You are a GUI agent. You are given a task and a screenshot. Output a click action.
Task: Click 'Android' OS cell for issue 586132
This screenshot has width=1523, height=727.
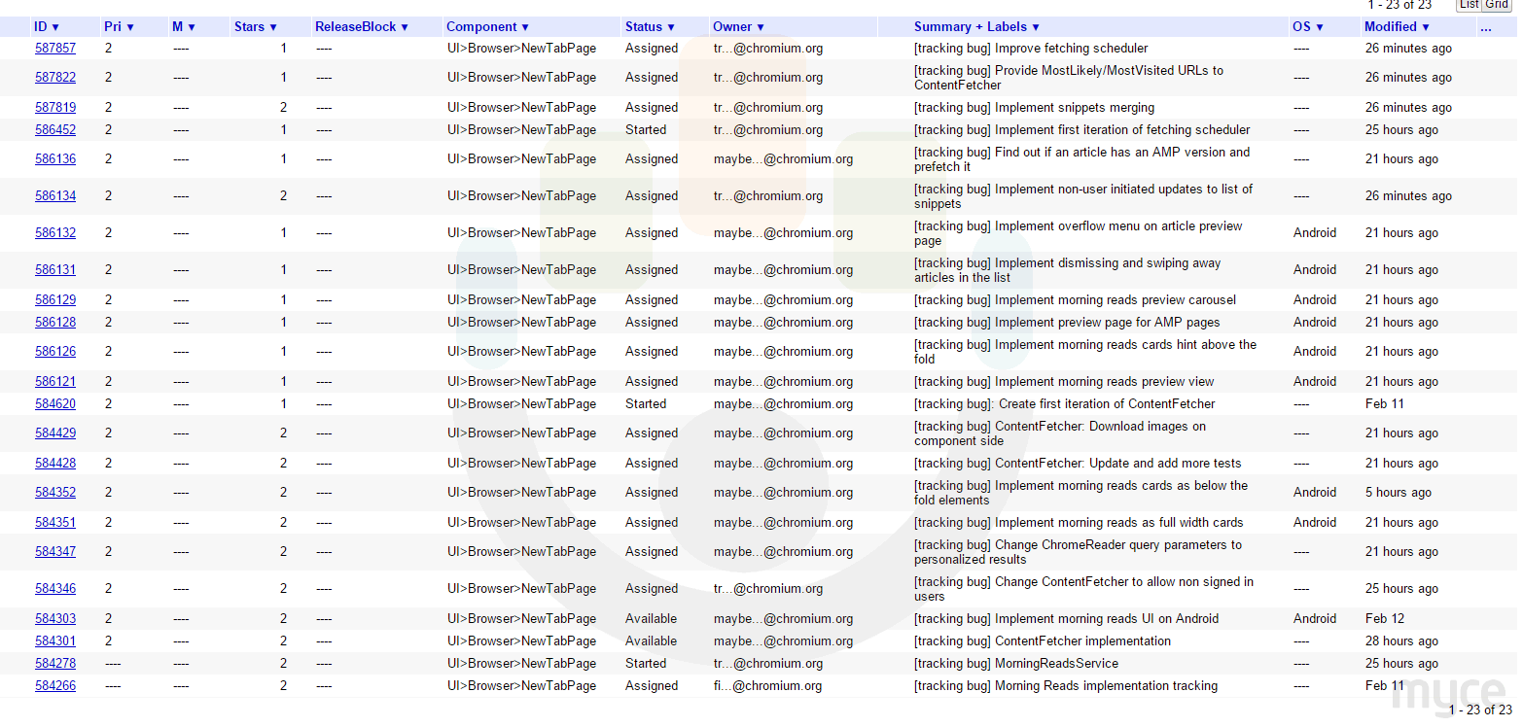point(1315,233)
